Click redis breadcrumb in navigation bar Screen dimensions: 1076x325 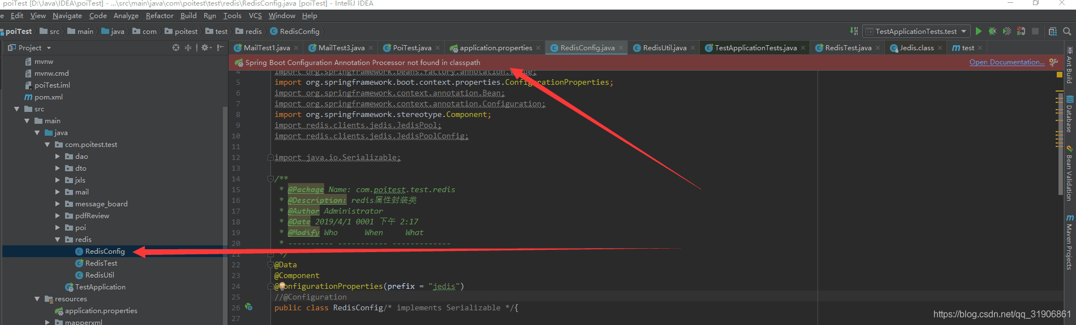pos(249,31)
